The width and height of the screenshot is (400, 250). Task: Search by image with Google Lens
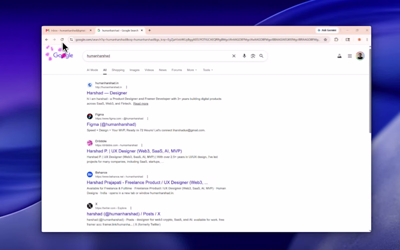pos(253,56)
